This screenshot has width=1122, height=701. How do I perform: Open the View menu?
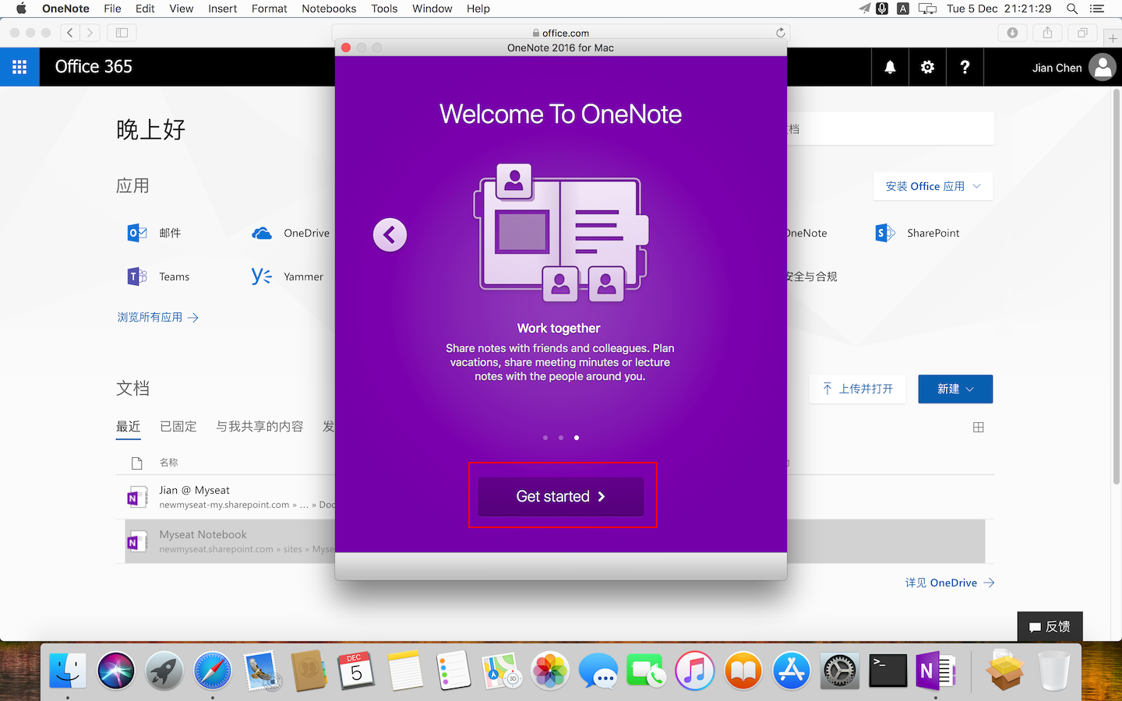coord(181,9)
